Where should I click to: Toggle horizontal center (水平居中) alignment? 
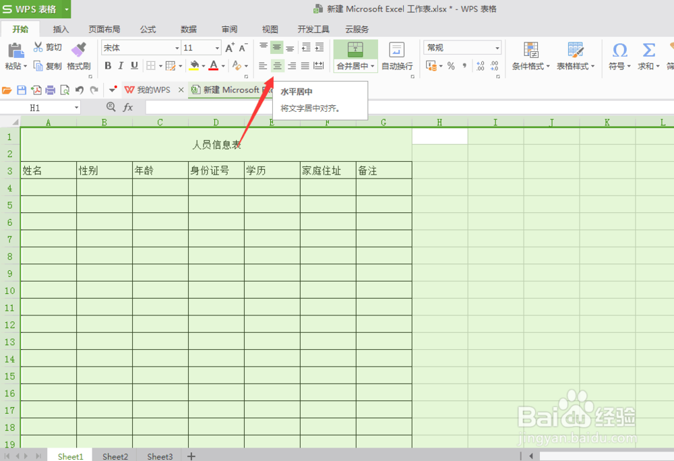[277, 66]
